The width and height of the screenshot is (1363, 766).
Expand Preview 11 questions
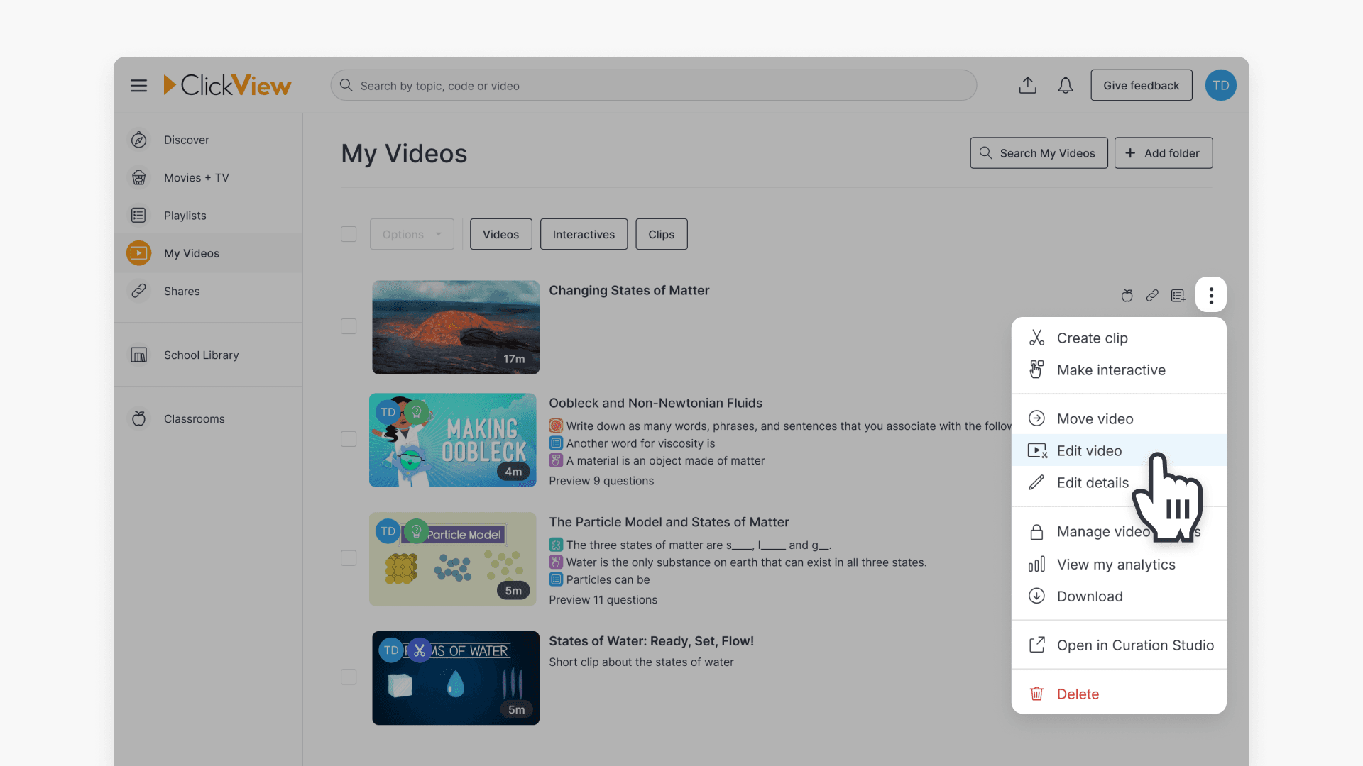pos(603,600)
